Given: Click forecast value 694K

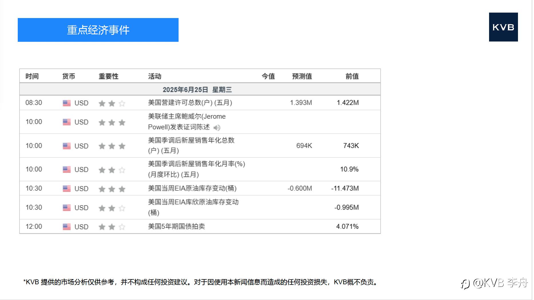Looking at the screenshot, I should pyautogui.click(x=304, y=145).
